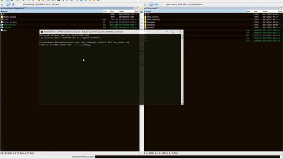Viewport: 283px width, 159px height.
Task: Close the Administrator cmd window
Action: 180,32
